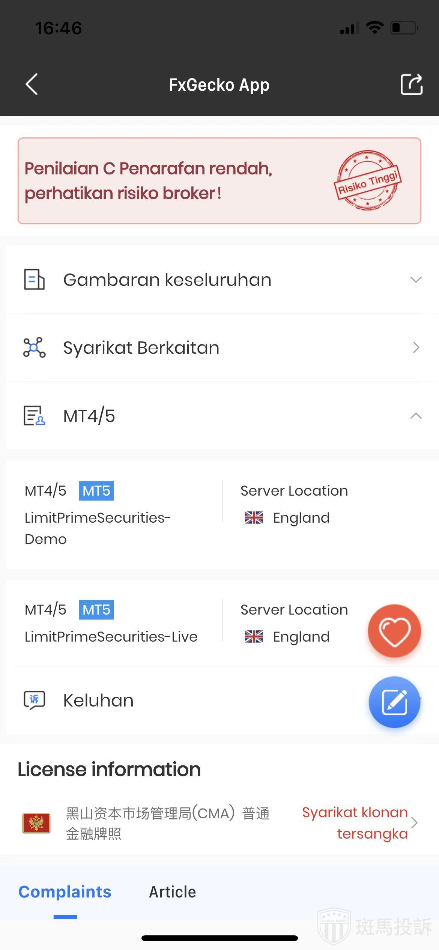The height and width of the screenshot is (950, 439).
Task: Collapse the MT4/5 section chevron
Action: pyautogui.click(x=416, y=416)
